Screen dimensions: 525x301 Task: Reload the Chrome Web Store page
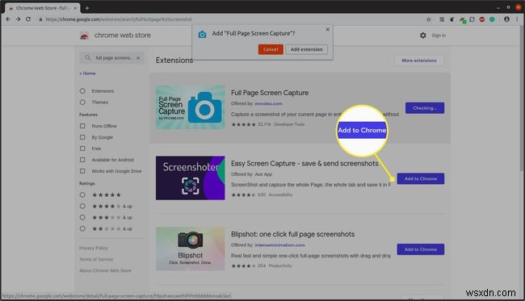pyautogui.click(x=28, y=19)
